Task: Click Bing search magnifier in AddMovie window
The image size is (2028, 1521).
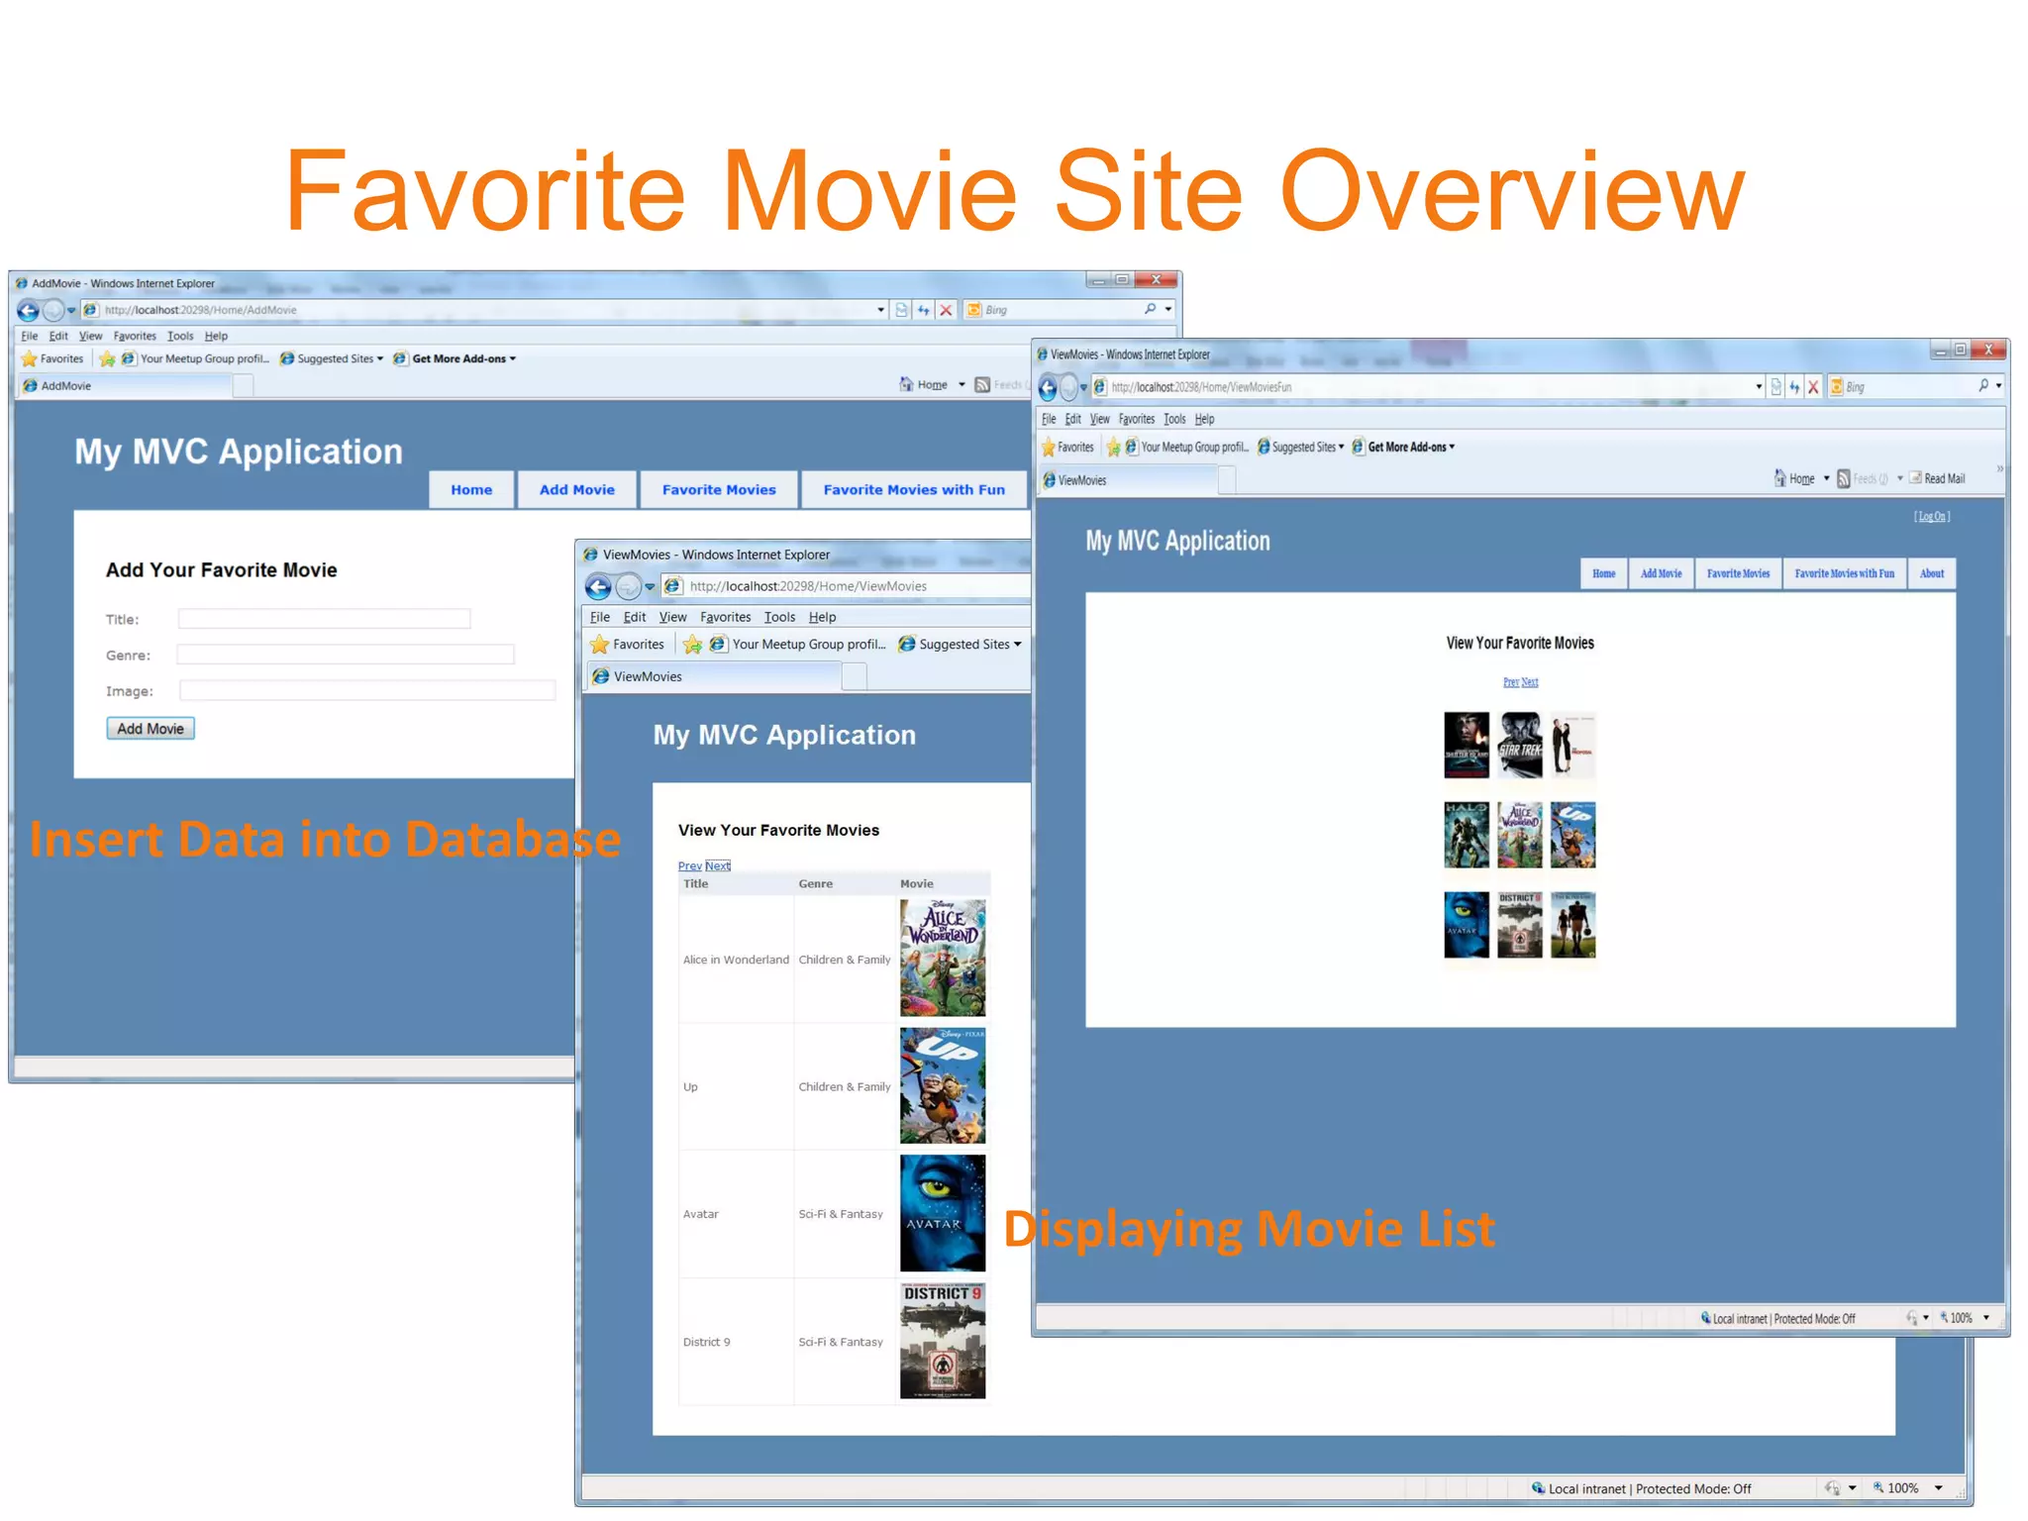Action: (1150, 309)
